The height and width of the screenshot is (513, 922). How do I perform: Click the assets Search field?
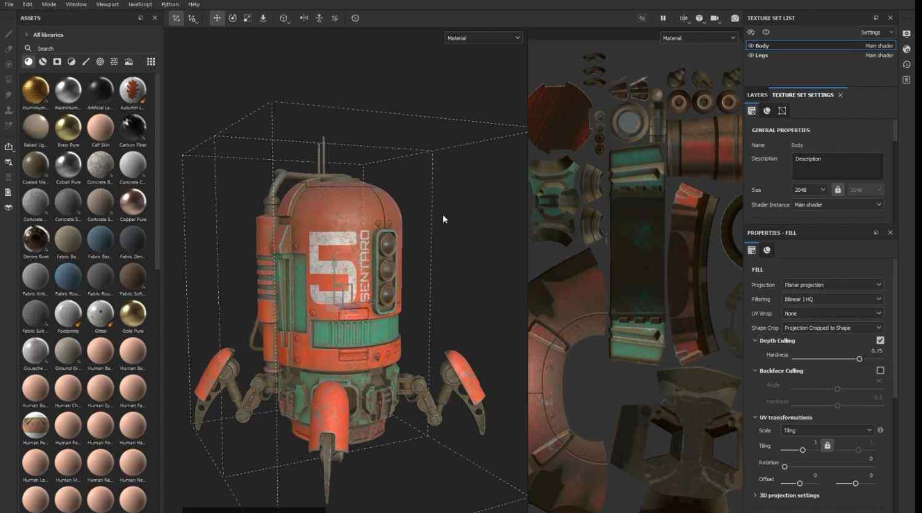[x=89, y=48]
